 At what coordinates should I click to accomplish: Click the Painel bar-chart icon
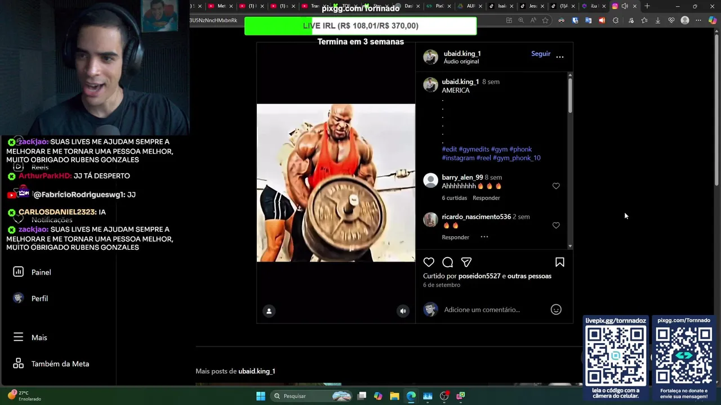tap(19, 272)
